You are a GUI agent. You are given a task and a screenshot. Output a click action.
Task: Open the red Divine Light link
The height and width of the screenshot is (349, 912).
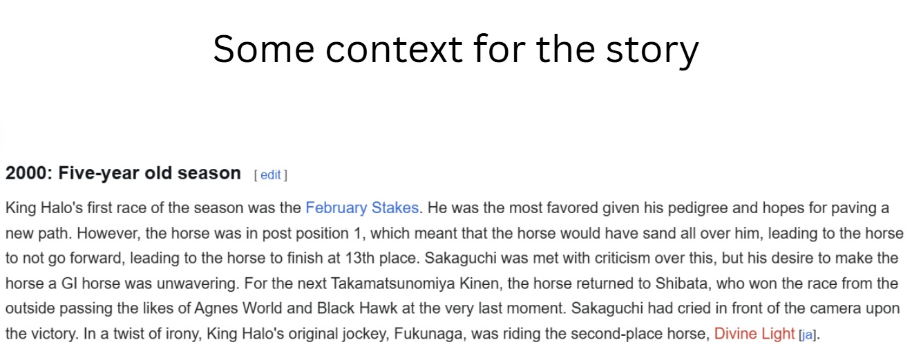tap(754, 334)
